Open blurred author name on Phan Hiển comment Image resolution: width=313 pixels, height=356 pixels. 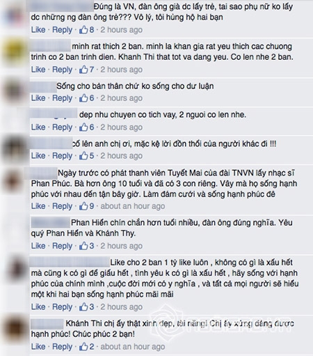(x=50, y=222)
